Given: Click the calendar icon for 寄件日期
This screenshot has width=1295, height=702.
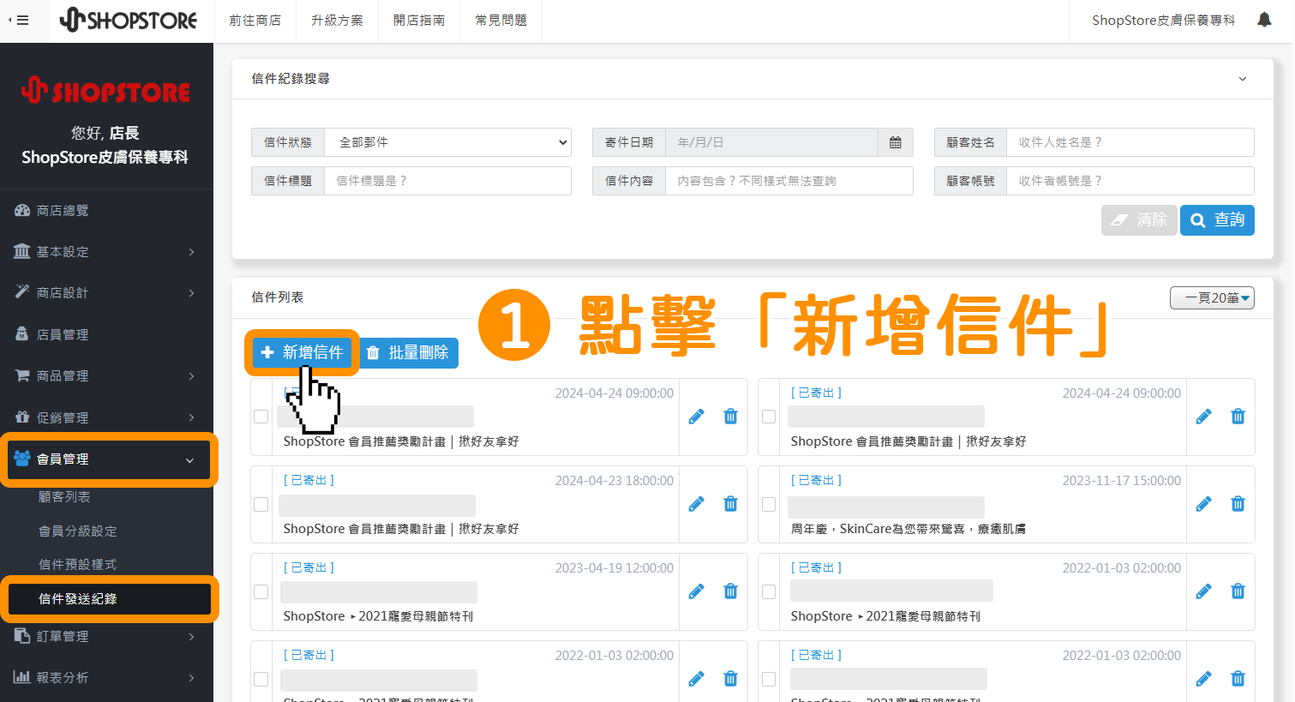Looking at the screenshot, I should (x=895, y=142).
